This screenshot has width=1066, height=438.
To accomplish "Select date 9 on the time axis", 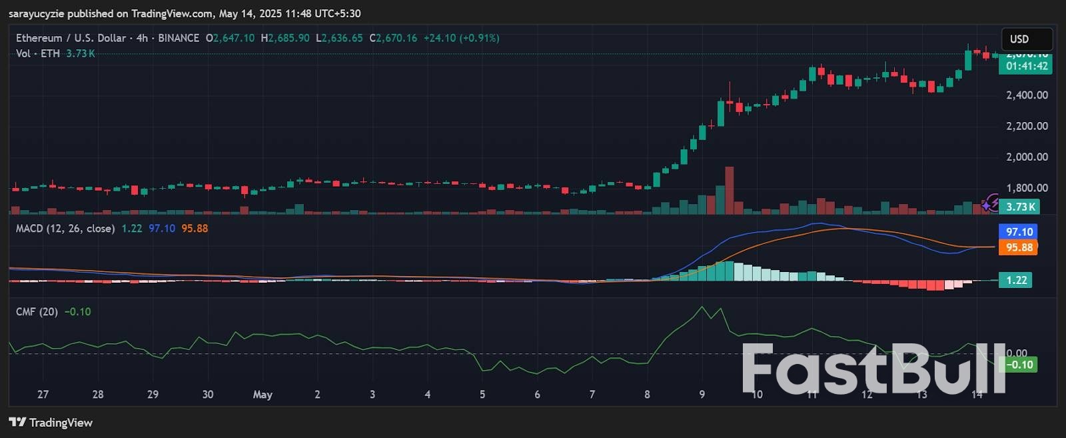I will pyautogui.click(x=702, y=395).
